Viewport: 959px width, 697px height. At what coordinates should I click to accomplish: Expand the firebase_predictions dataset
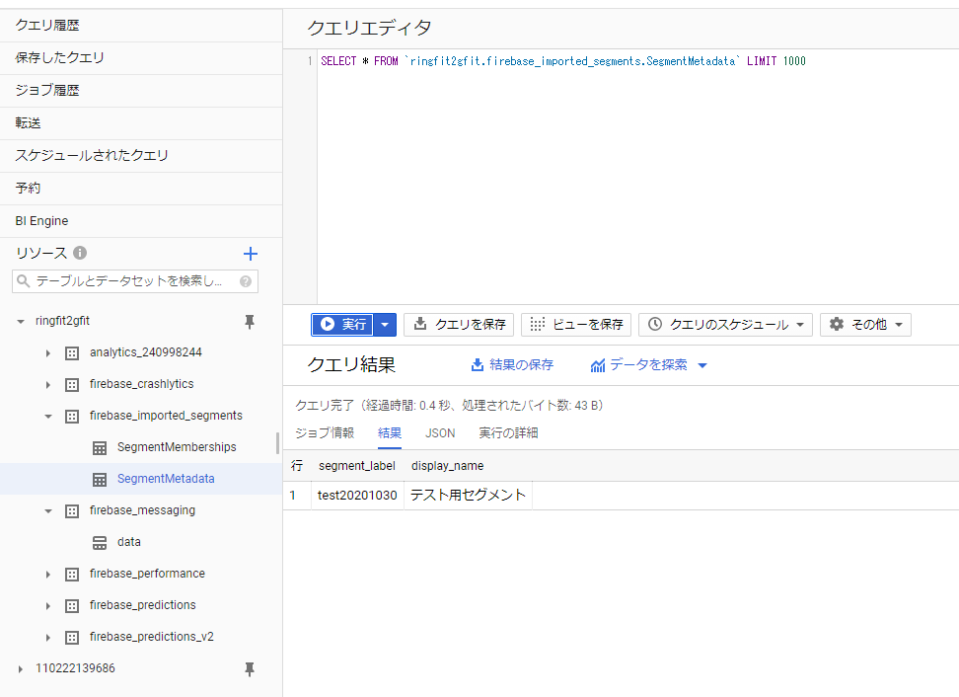[x=47, y=606]
